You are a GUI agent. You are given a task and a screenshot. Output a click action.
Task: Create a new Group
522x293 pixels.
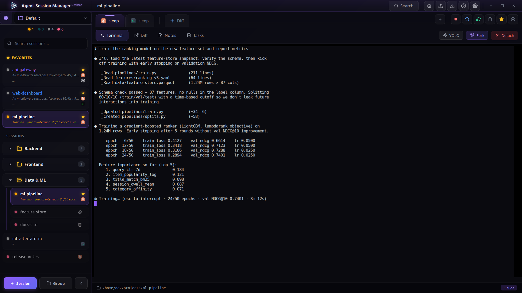(x=56, y=283)
